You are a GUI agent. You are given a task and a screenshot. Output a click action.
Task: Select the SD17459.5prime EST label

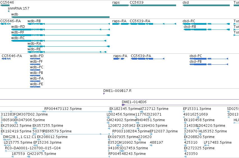pyautogui.click(x=134, y=148)
